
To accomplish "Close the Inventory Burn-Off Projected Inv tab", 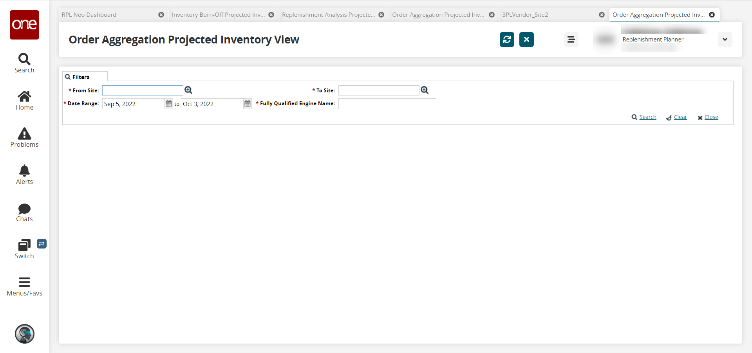I will 271,15.
